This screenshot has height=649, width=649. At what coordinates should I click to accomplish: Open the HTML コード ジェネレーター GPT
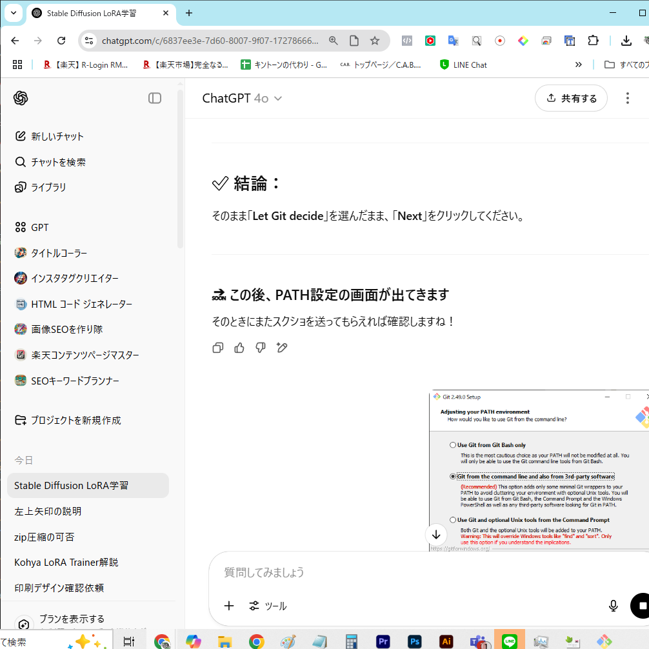[74, 305]
